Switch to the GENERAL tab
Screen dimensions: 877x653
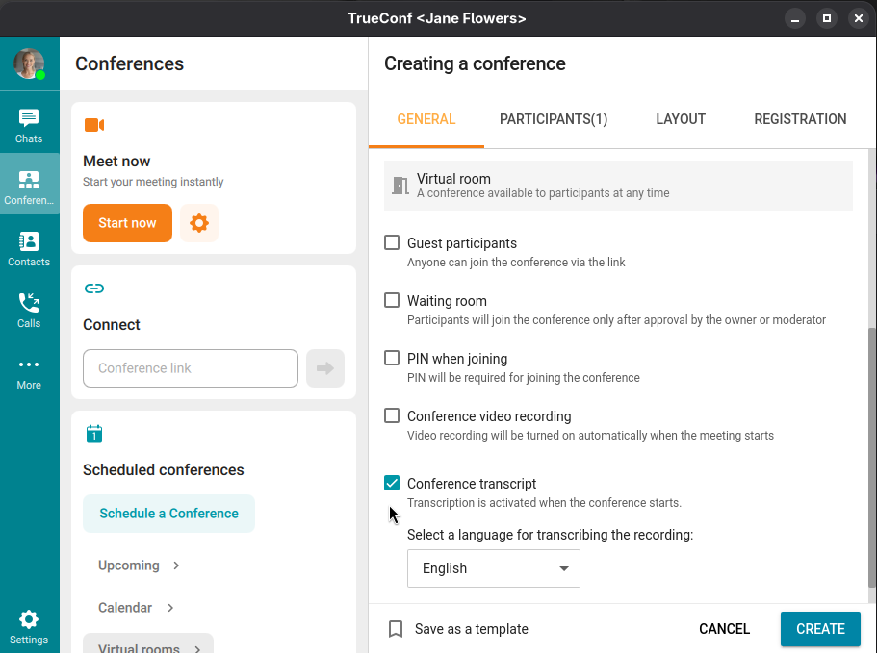pyautogui.click(x=426, y=119)
